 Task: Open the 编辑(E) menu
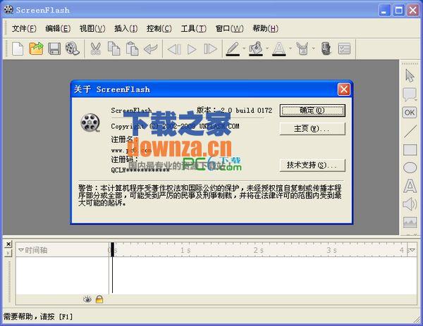point(58,28)
